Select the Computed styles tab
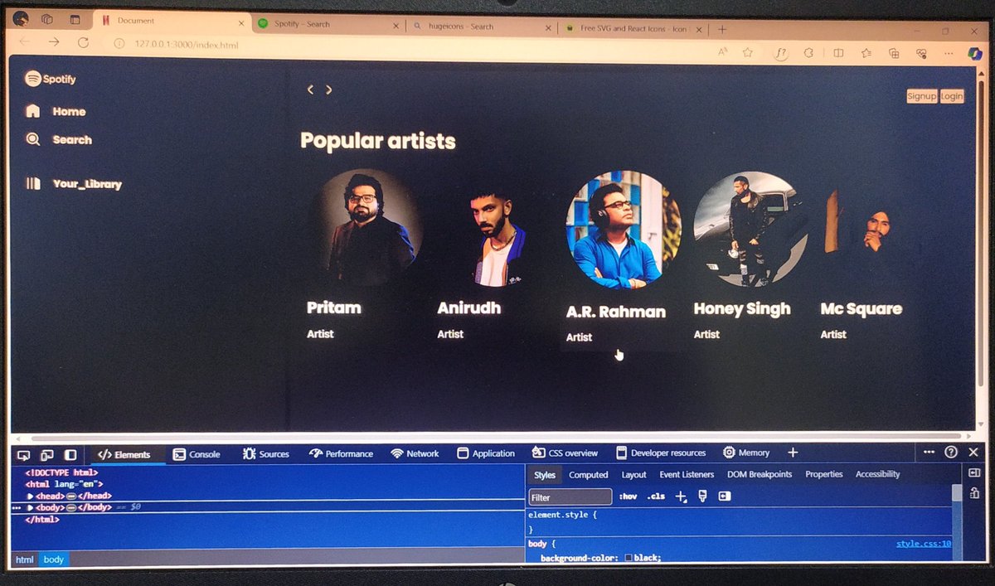 coord(589,475)
